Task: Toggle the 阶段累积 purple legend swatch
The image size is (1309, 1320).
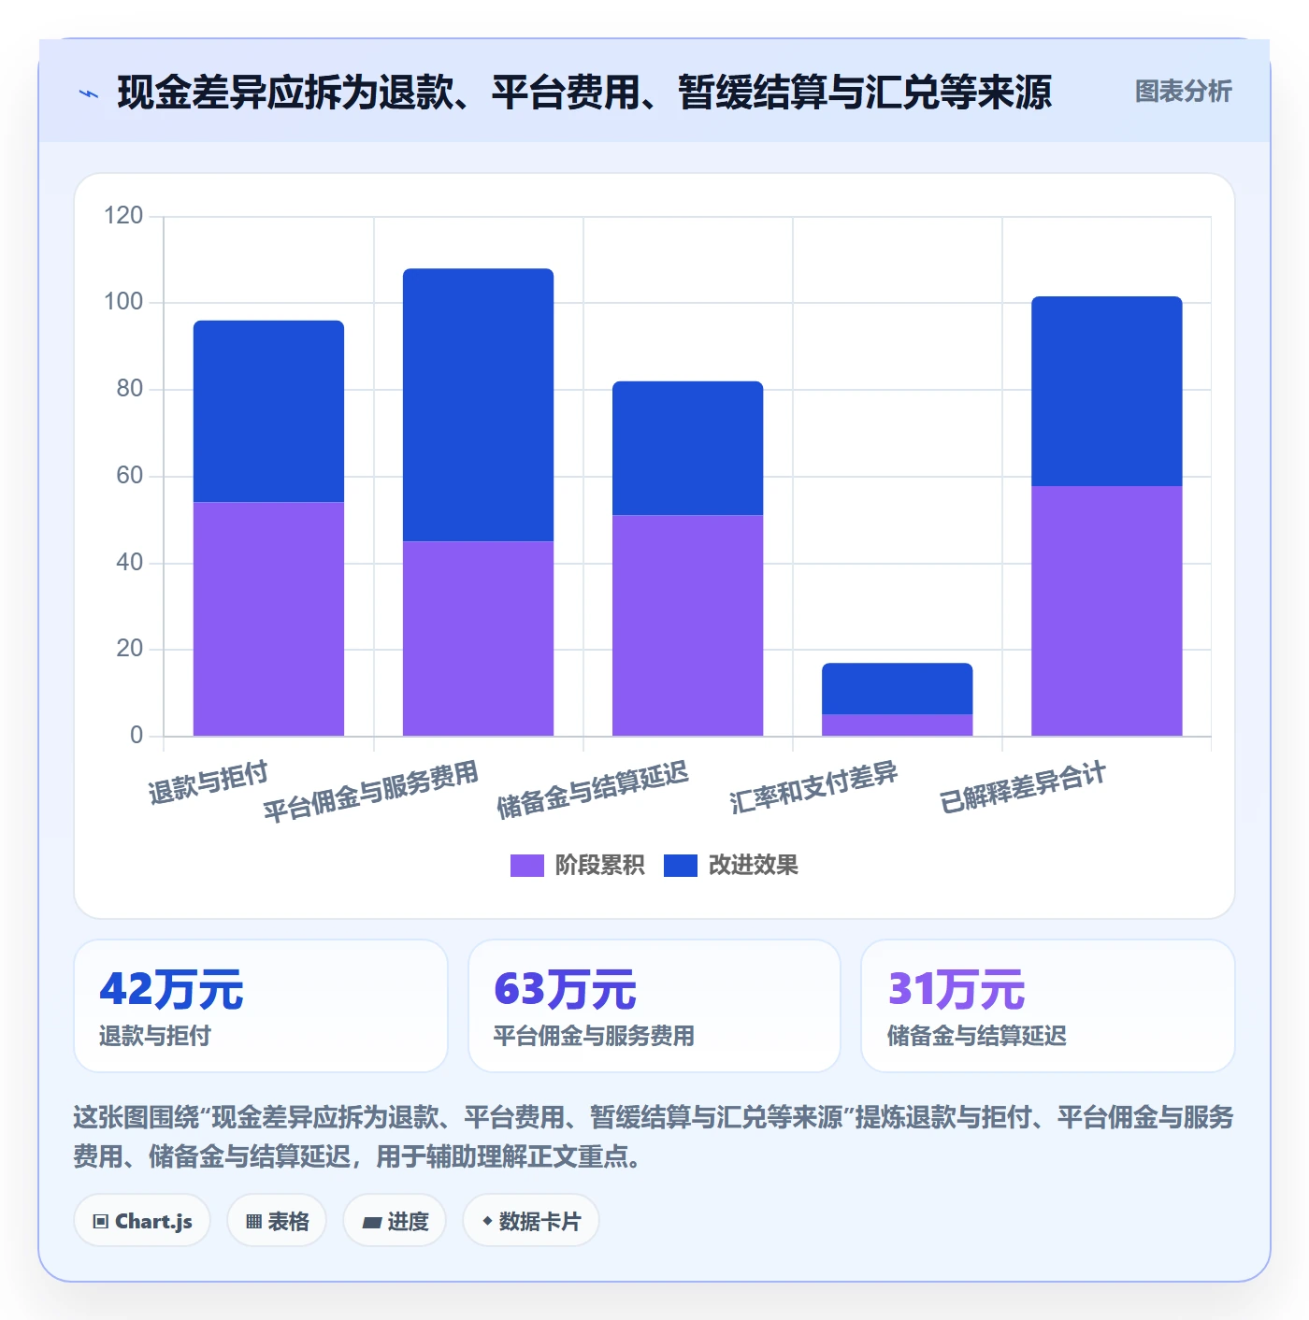Action: coord(526,866)
